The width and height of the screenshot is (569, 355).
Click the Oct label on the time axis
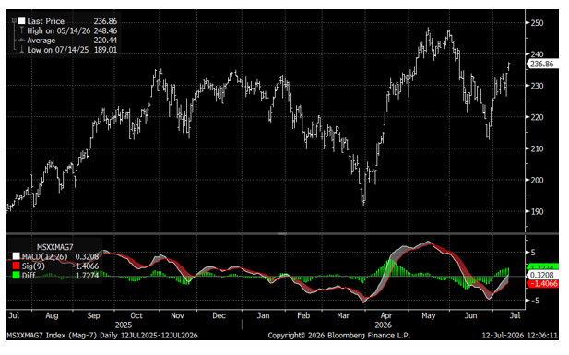point(136,315)
